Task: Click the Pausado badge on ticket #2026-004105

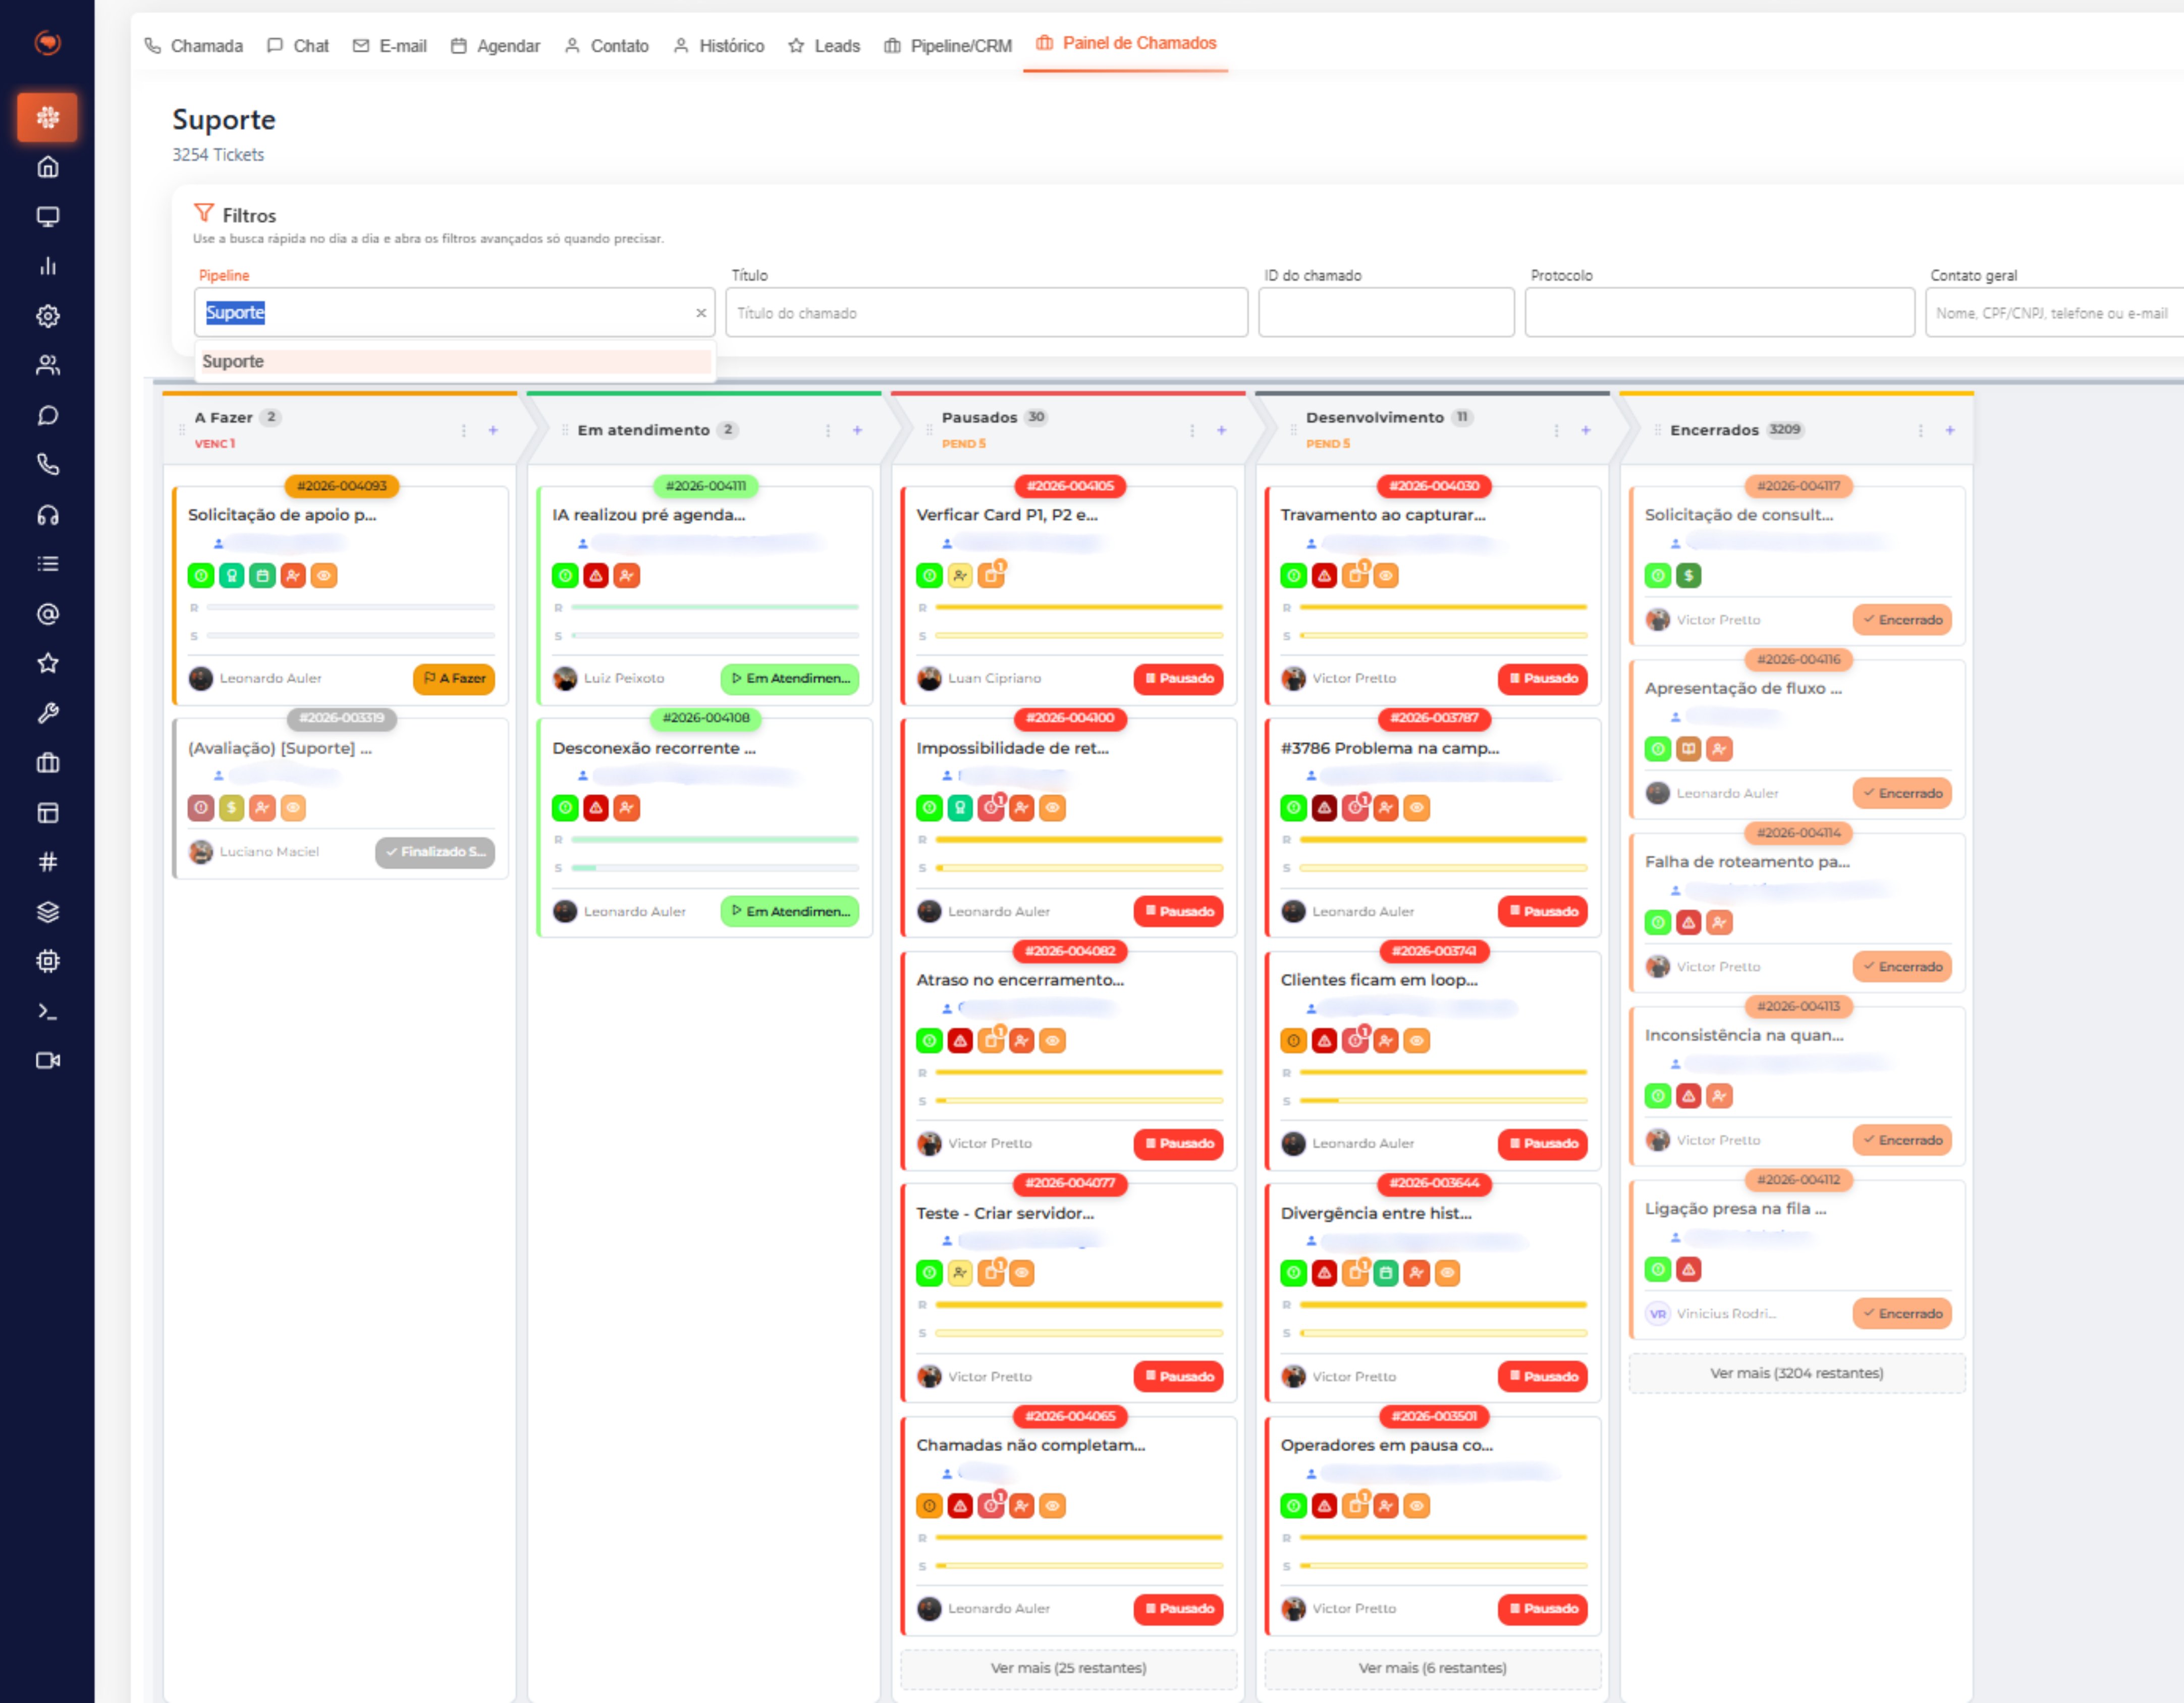Action: tap(1178, 678)
